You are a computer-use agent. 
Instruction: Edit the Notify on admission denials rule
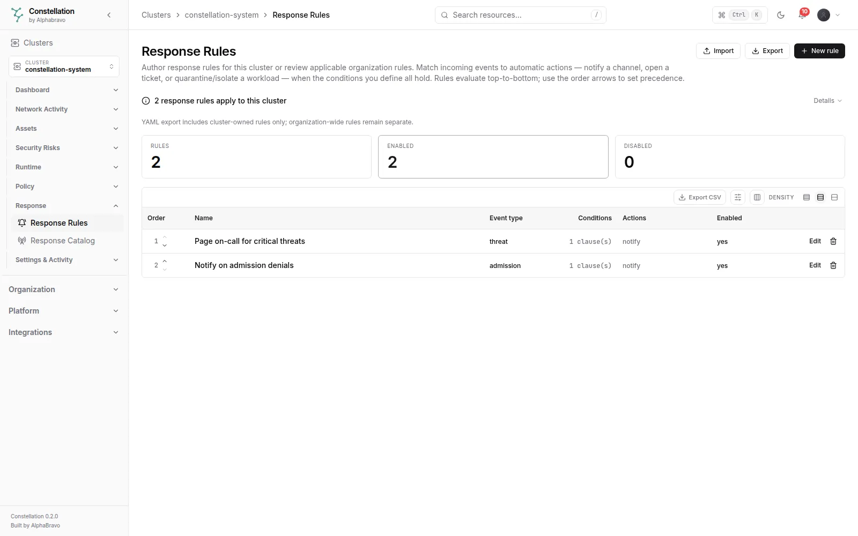[815, 265]
